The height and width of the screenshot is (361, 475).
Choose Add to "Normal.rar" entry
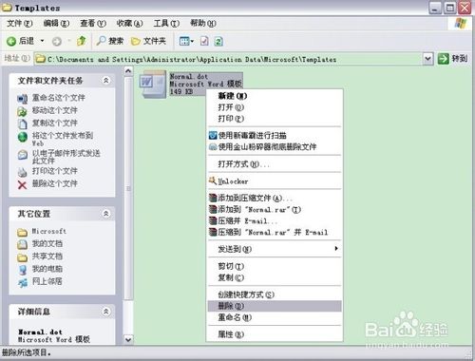click(x=275, y=210)
